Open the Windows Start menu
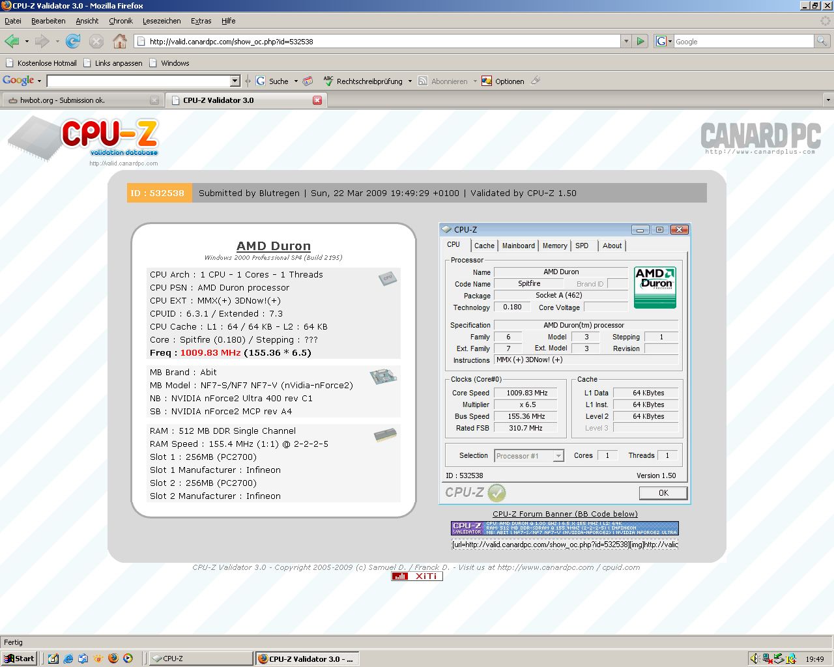Image resolution: width=834 pixels, height=667 pixels. [19, 659]
